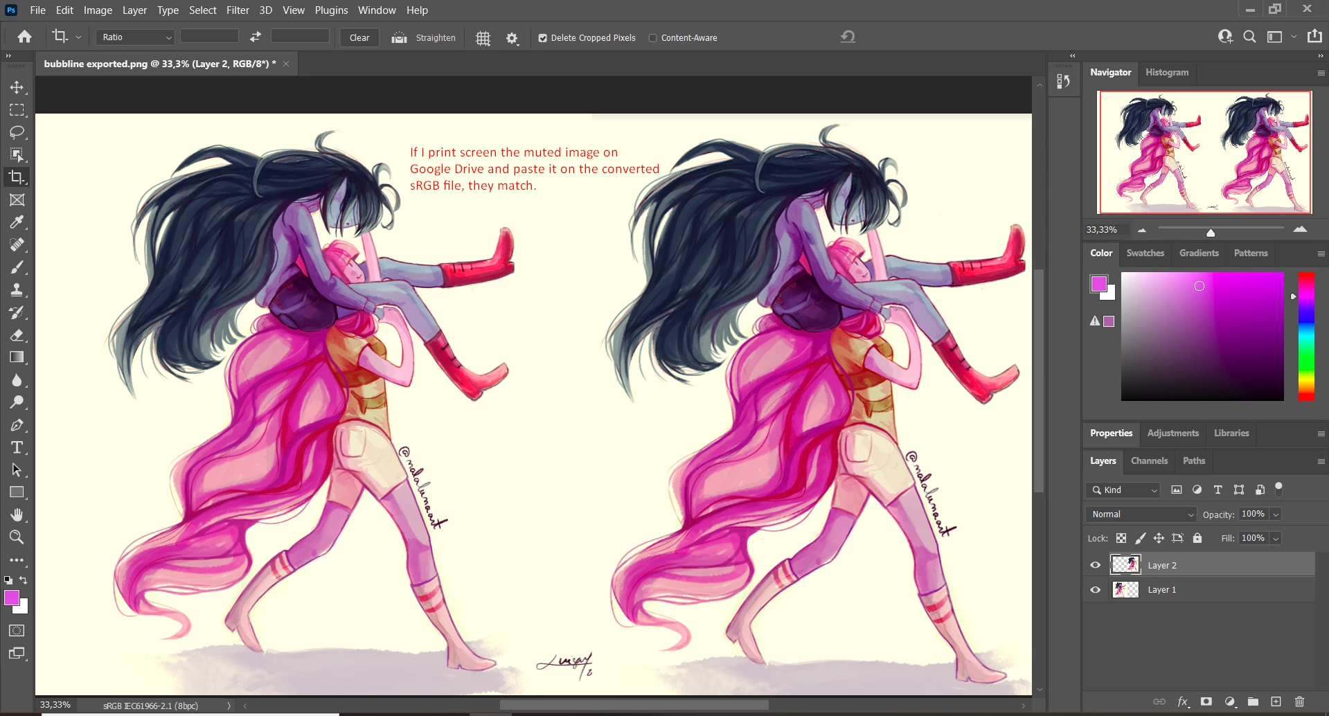Screen dimensions: 1329x716
Task: Add a layer mask to Layer 2
Action: click(1206, 701)
